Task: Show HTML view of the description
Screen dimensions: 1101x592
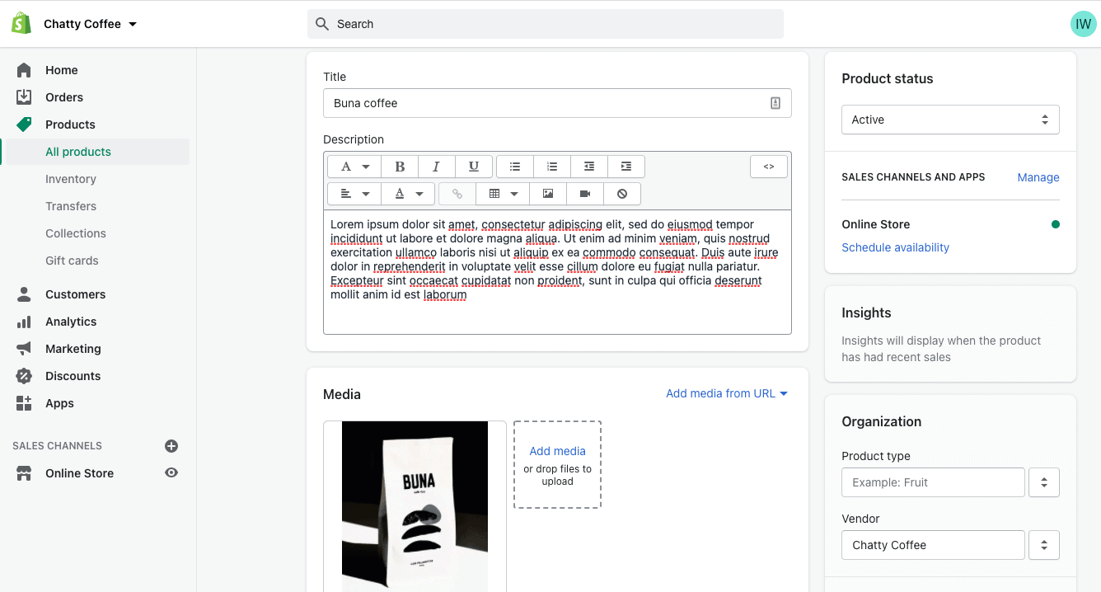Action: pos(769,167)
